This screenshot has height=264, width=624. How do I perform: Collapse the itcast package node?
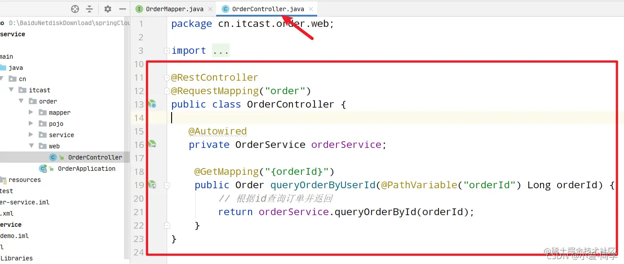pyautogui.click(x=11, y=90)
